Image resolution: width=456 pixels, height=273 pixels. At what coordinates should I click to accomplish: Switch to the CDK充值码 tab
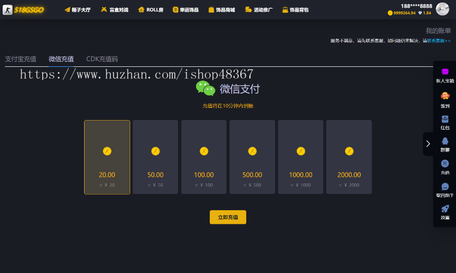pos(102,59)
